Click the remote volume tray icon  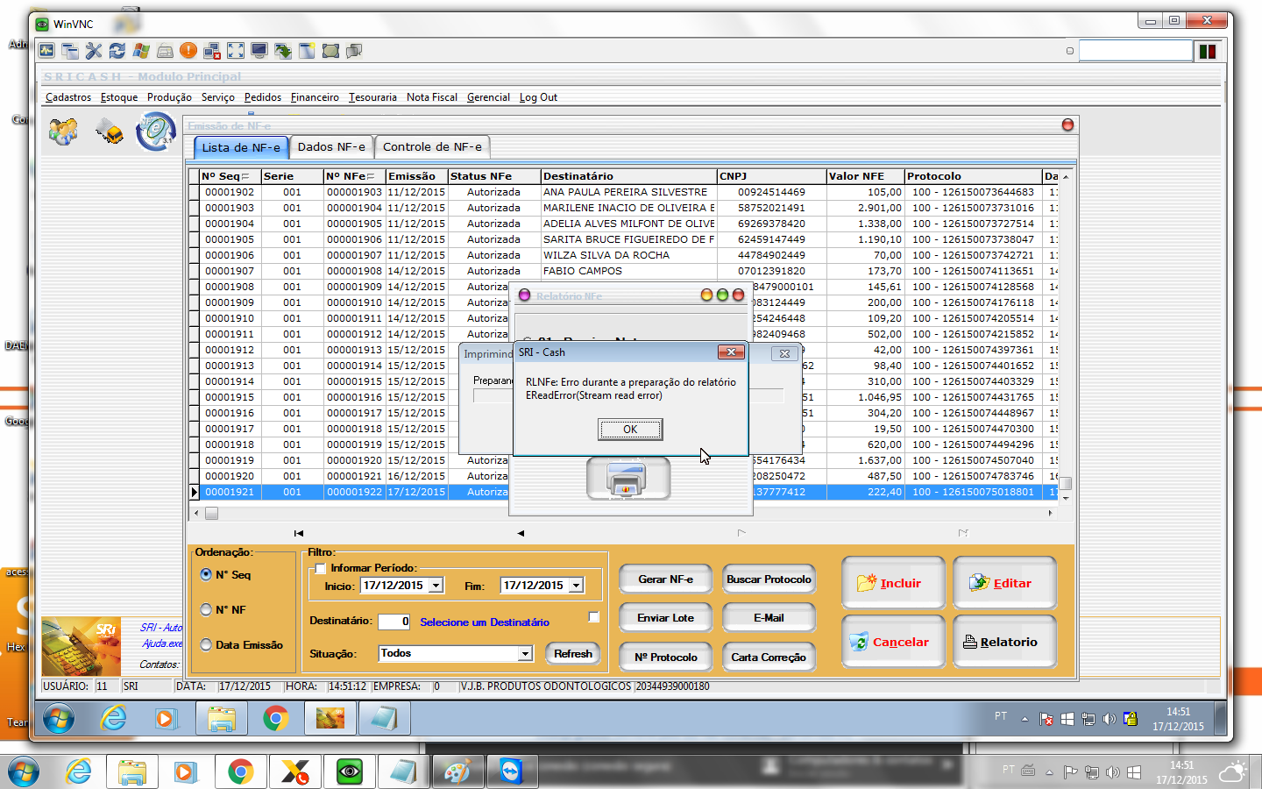coord(1110,719)
